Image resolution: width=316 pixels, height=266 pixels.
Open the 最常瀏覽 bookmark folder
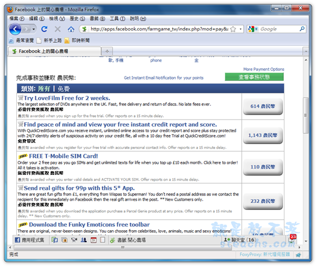pos(21,41)
